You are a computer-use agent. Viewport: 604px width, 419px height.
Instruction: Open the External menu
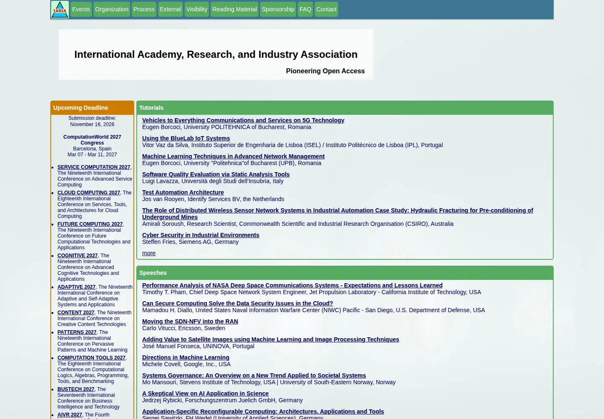[170, 9]
